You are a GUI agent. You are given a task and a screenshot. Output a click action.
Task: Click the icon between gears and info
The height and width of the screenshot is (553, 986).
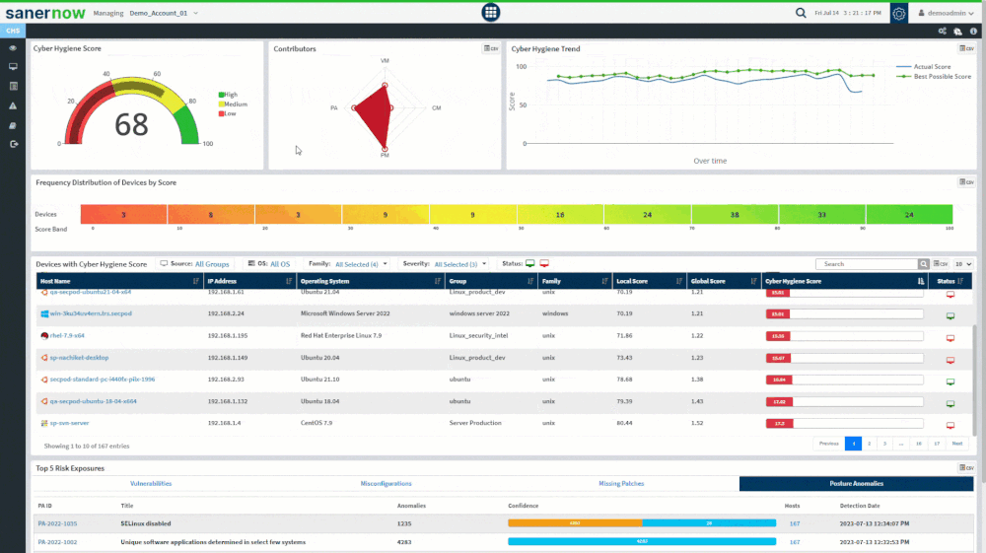[x=957, y=31]
